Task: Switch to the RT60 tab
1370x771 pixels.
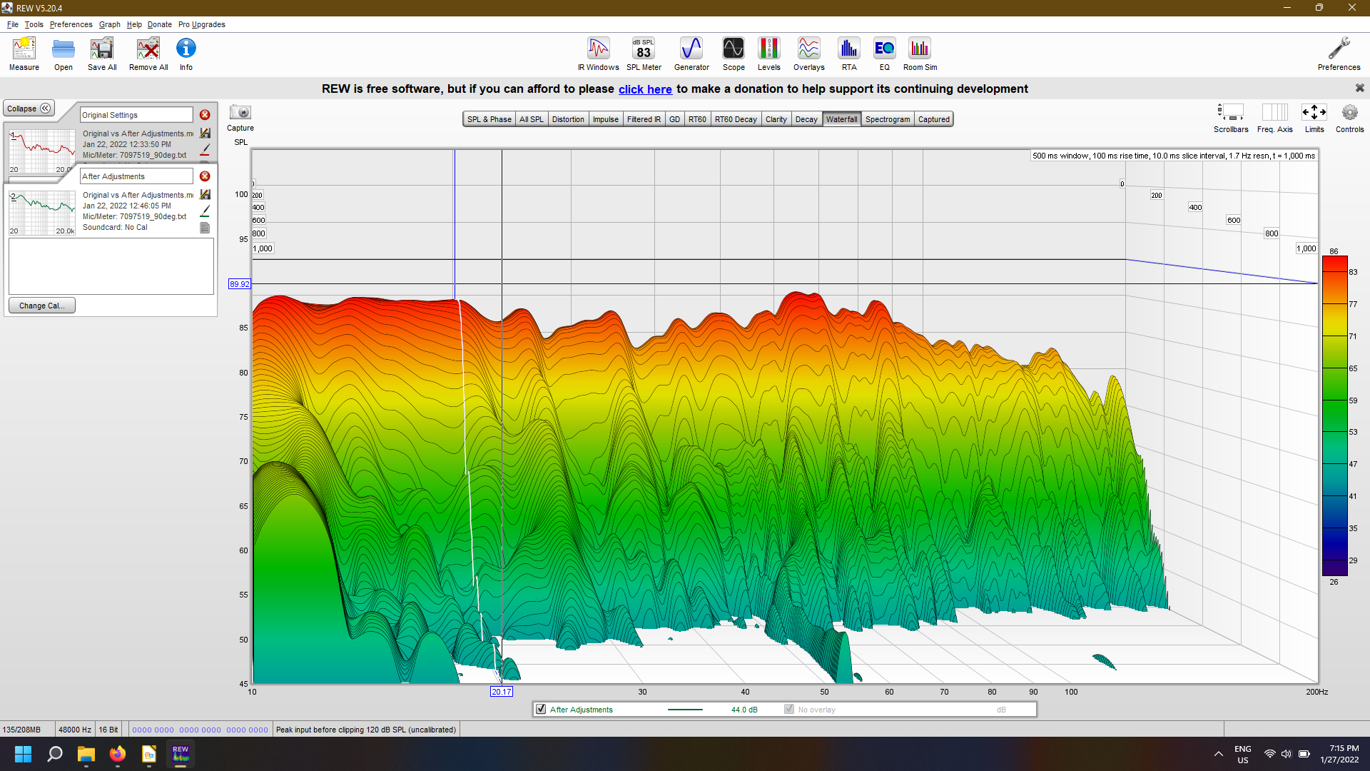Action: (x=697, y=119)
